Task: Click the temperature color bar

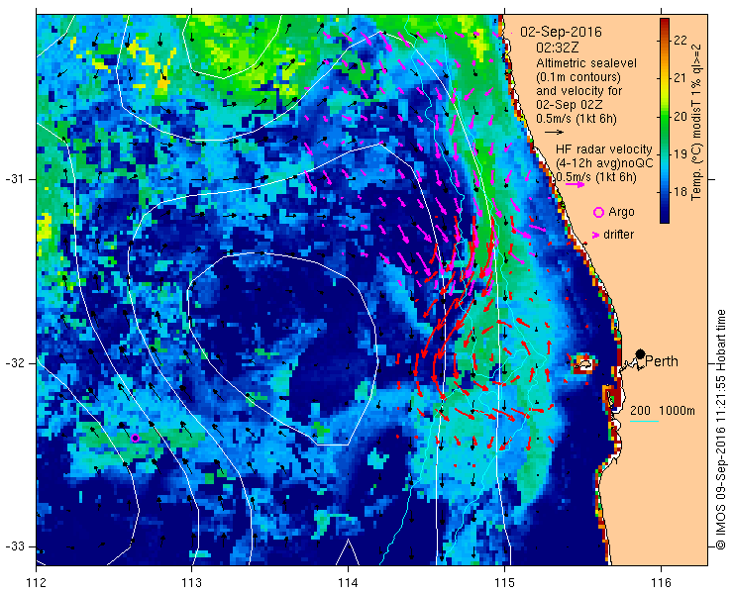Action: click(665, 121)
